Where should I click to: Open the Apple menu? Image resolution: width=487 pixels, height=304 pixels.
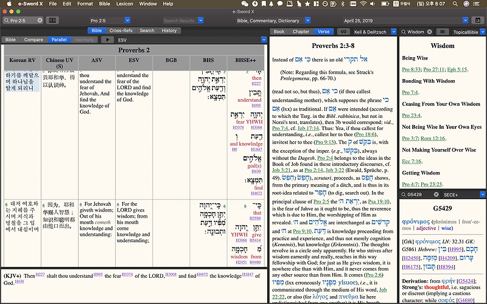[9, 4]
